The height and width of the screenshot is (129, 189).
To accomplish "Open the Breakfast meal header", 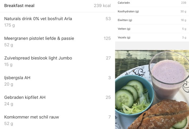I will [57, 6].
